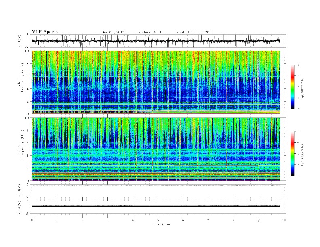
Task: Select the date 'Dec.6 , 2015' text
Action: 113,32
